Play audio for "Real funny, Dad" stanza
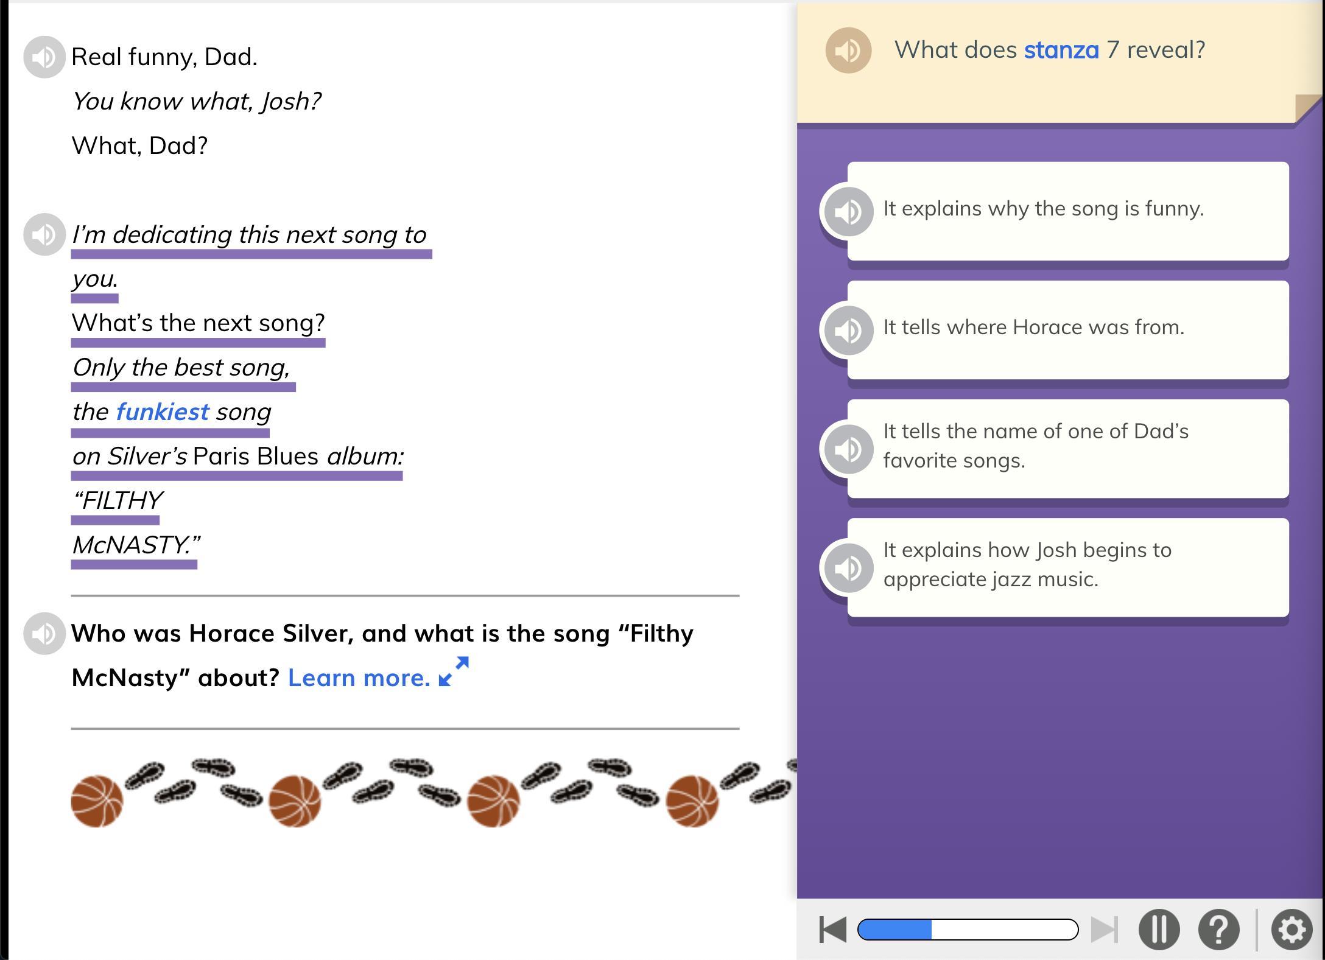The height and width of the screenshot is (960, 1325). click(44, 57)
